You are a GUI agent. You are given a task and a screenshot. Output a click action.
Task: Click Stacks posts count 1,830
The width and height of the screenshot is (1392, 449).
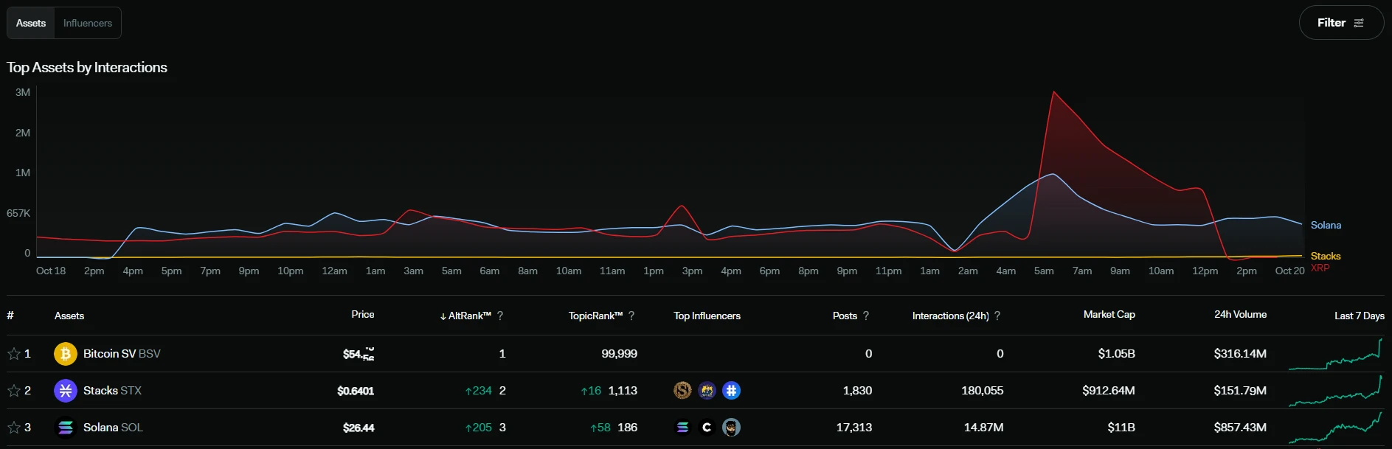857,391
